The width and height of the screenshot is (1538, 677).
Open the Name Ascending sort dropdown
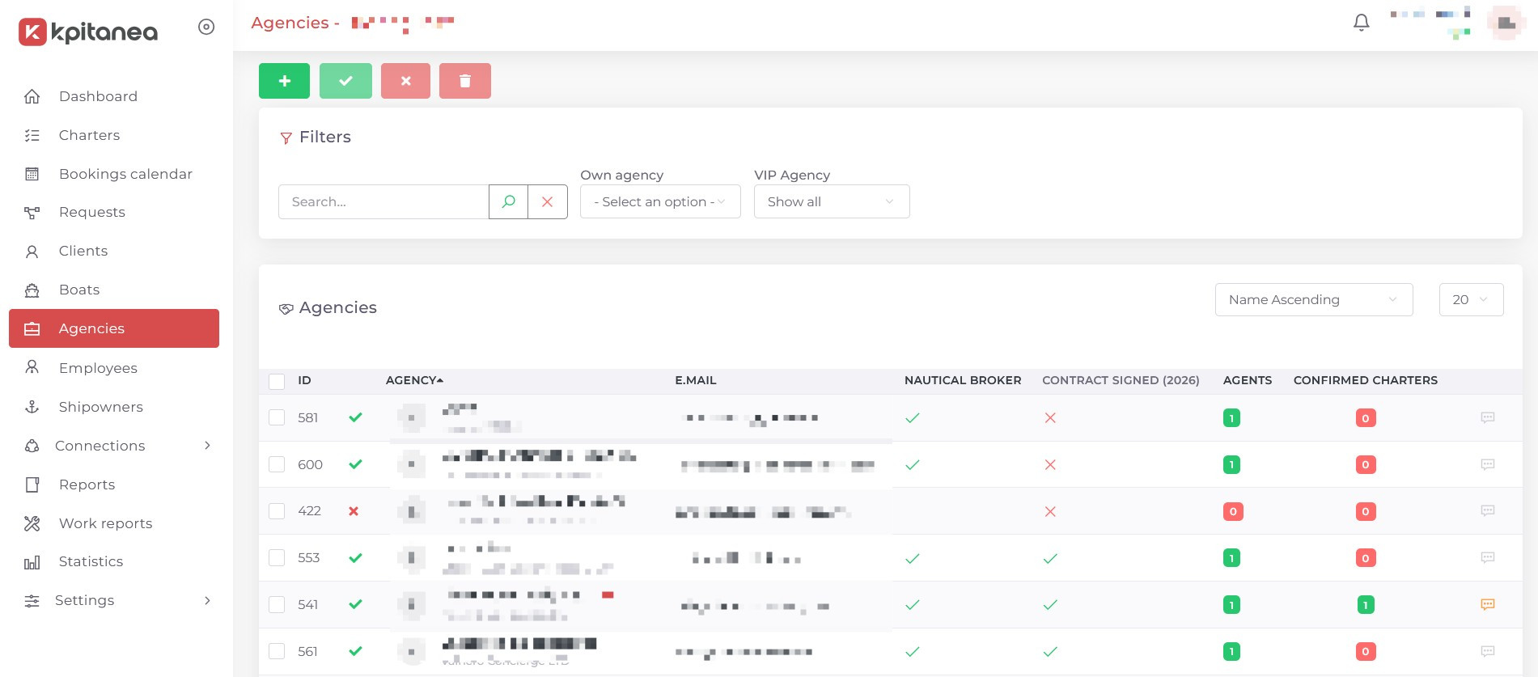pyautogui.click(x=1314, y=299)
